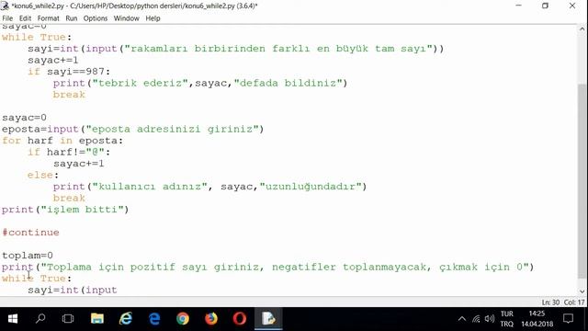Launch Firefox from taskbar
The width and height of the screenshot is (588, 331).
pyautogui.click(x=211, y=319)
